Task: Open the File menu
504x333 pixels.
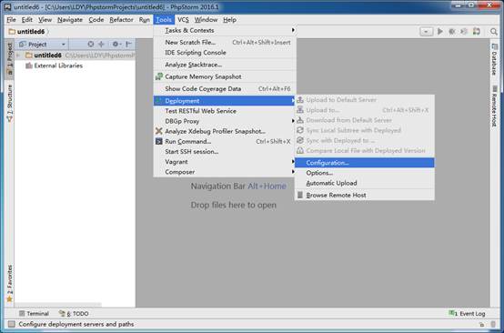Action: pyautogui.click(x=11, y=20)
